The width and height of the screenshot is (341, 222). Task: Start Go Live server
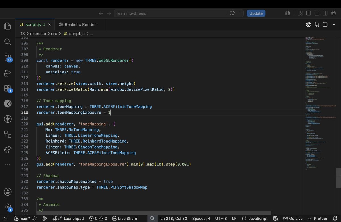pos(293,219)
